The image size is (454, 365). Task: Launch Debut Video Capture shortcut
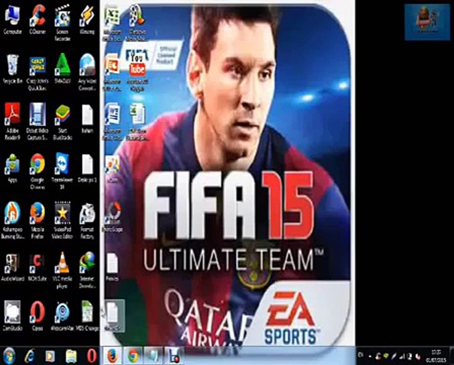(37, 121)
